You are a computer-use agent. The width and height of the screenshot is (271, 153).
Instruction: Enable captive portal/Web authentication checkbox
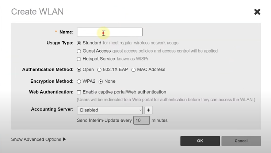point(79,93)
